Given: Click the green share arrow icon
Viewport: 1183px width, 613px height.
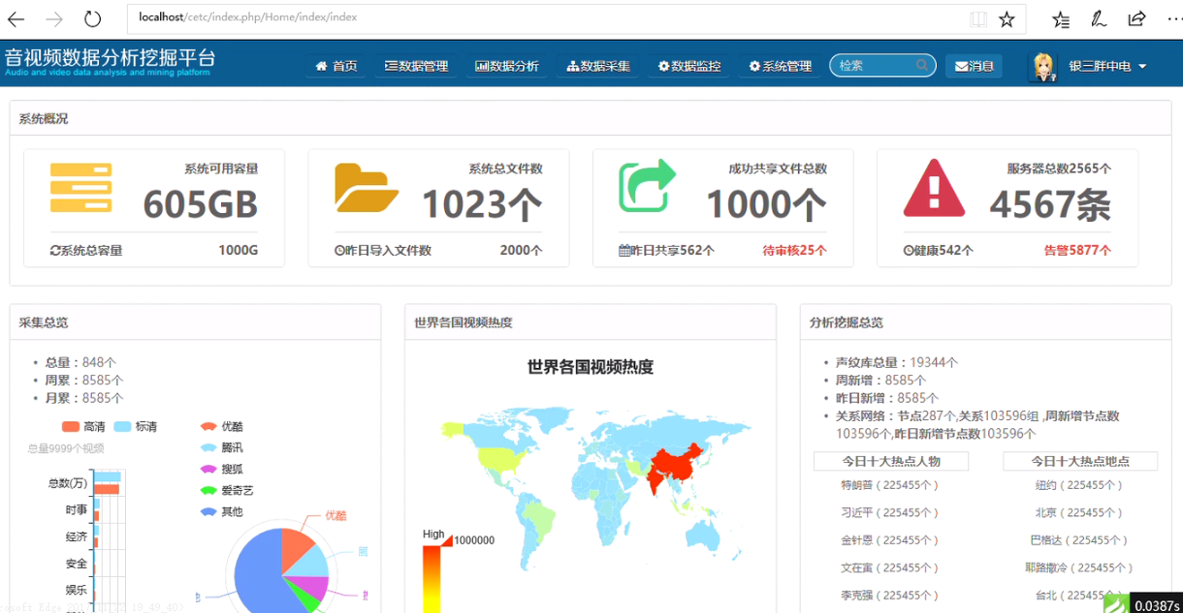Looking at the screenshot, I should [x=647, y=185].
